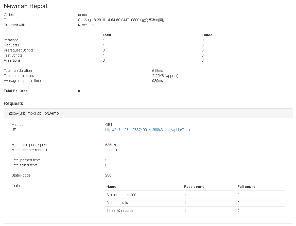Click the total run duration '618ms'

[x=158, y=71]
